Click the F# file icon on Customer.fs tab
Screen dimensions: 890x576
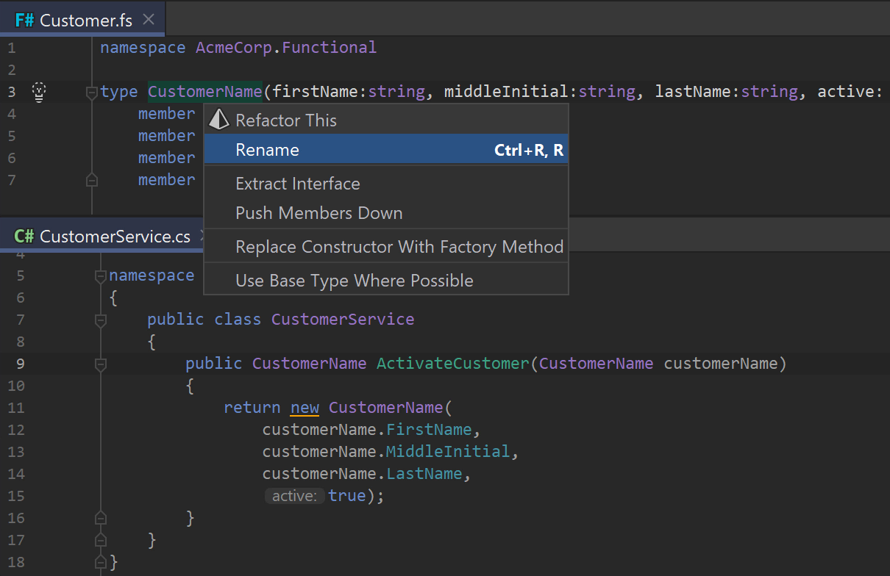(x=25, y=20)
